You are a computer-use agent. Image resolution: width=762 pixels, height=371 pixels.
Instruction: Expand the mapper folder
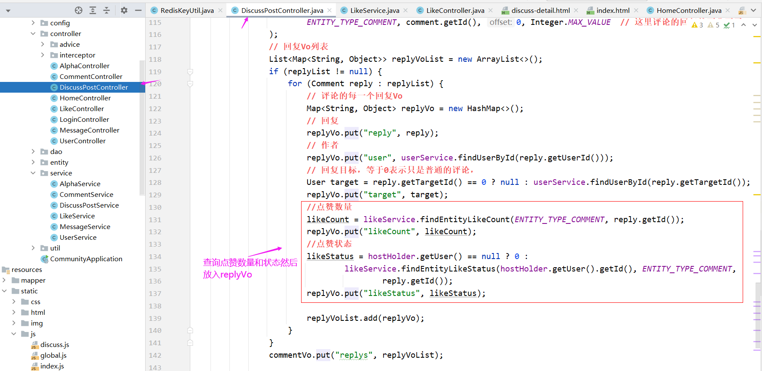pos(4,280)
